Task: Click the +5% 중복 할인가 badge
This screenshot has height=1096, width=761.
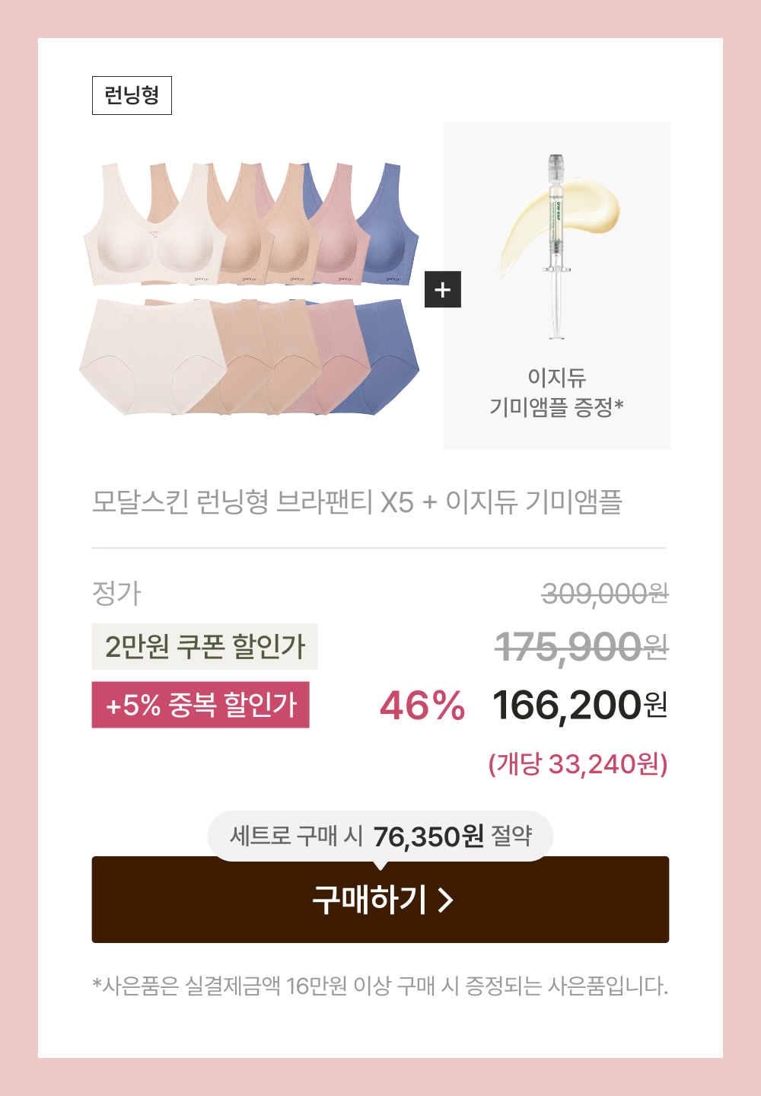Action: click(x=201, y=705)
